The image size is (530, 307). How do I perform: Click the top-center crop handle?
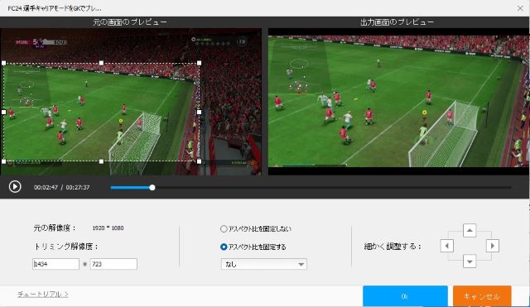(101, 63)
